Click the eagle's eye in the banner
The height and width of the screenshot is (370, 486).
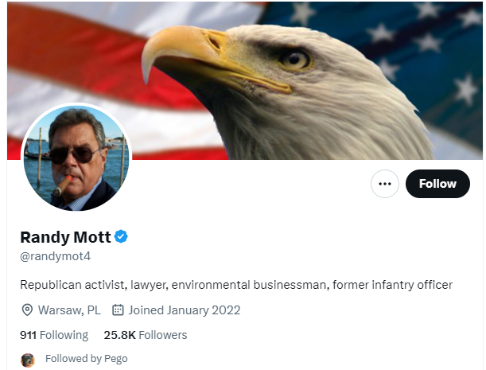pos(294,59)
